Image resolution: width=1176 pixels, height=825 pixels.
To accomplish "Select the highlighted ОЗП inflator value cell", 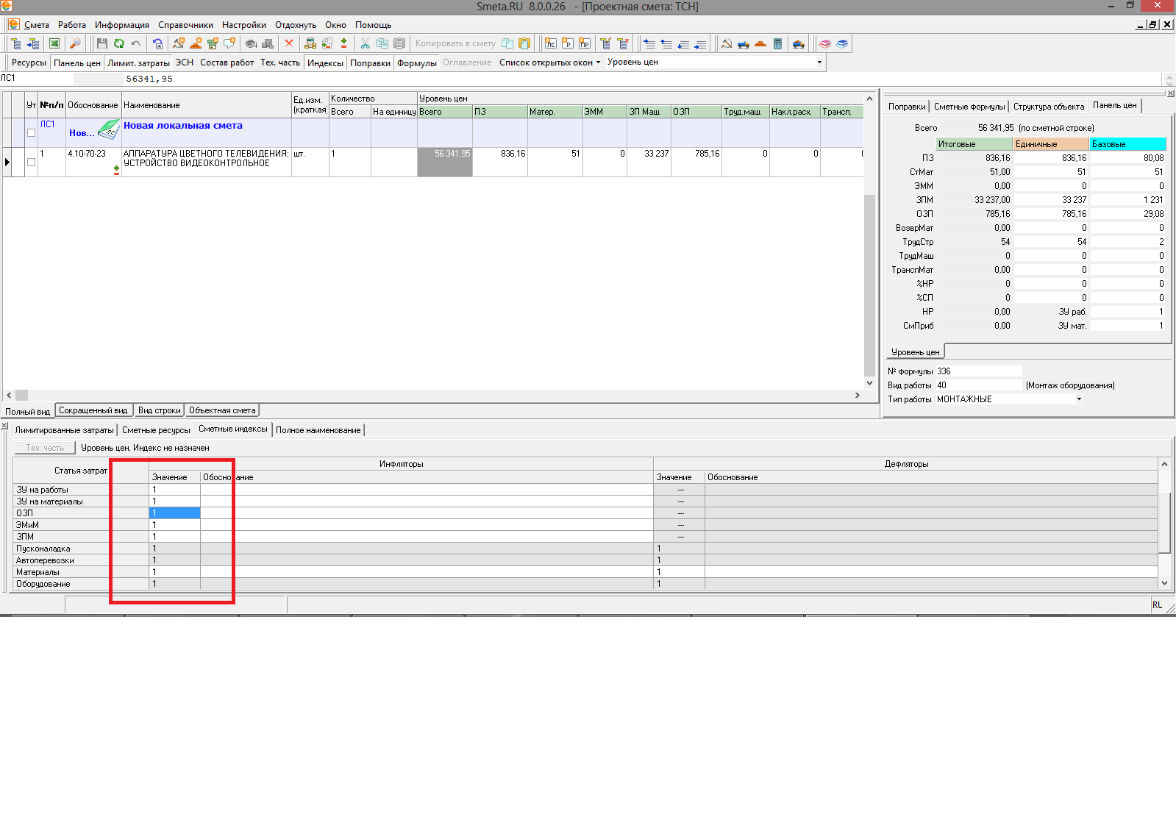I will (174, 513).
